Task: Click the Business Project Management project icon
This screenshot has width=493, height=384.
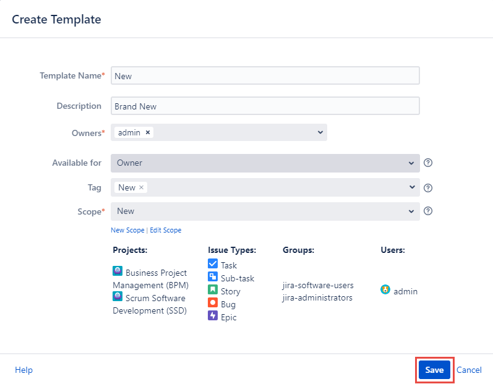Action: click(118, 271)
